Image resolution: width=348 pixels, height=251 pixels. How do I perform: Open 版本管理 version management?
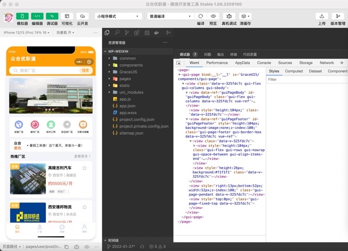click(338, 16)
